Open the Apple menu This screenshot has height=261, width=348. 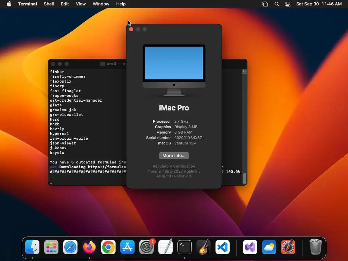9,4
